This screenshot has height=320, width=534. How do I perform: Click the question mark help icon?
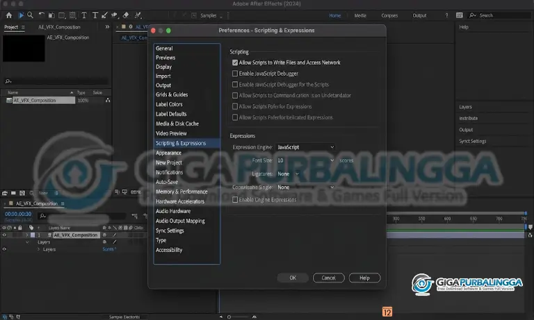446,15
